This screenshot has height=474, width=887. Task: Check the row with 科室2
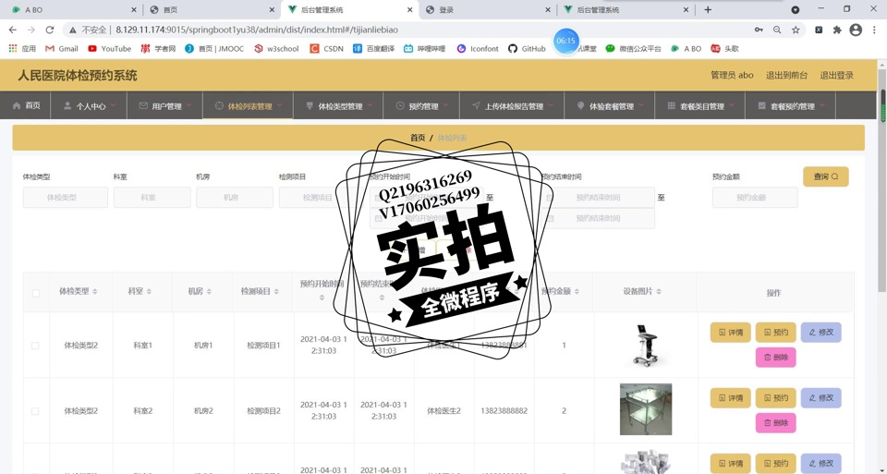pos(35,411)
